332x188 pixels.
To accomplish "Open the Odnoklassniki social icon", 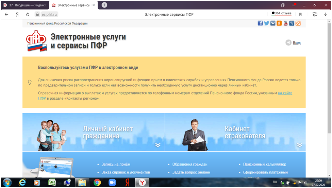I will (279, 23).
